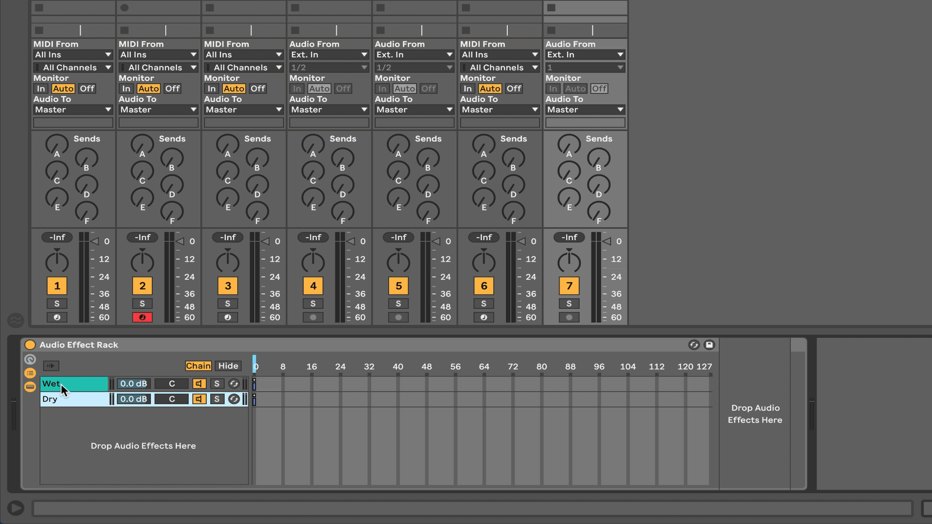Open the Ext. In dropdown on track 4
Image resolution: width=932 pixels, height=524 pixels.
(329, 55)
